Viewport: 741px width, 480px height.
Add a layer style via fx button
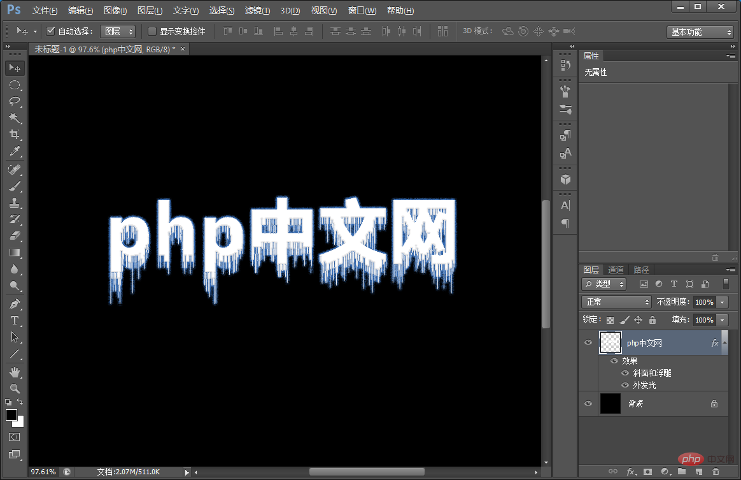point(631,472)
